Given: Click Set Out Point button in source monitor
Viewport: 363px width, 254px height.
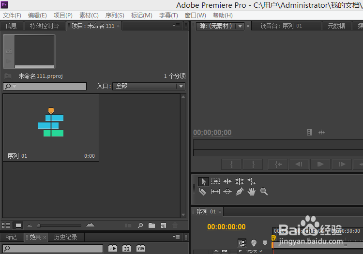Looking at the screenshot, I should coord(253,164).
